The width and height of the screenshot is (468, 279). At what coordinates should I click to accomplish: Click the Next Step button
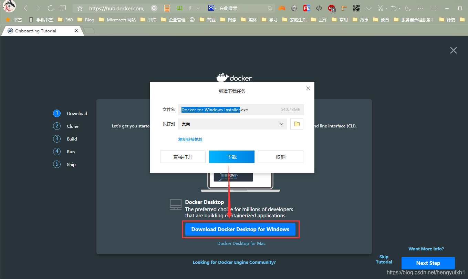click(x=428, y=263)
